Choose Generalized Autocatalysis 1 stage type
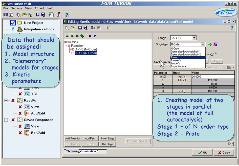The height and width of the screenshot is (166, 239). (188, 52)
